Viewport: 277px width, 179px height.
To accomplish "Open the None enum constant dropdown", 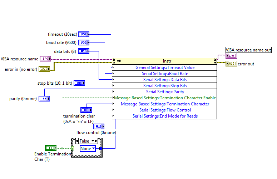I will (x=88, y=149).
